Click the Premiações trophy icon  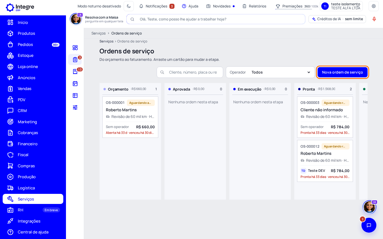[x=278, y=6]
